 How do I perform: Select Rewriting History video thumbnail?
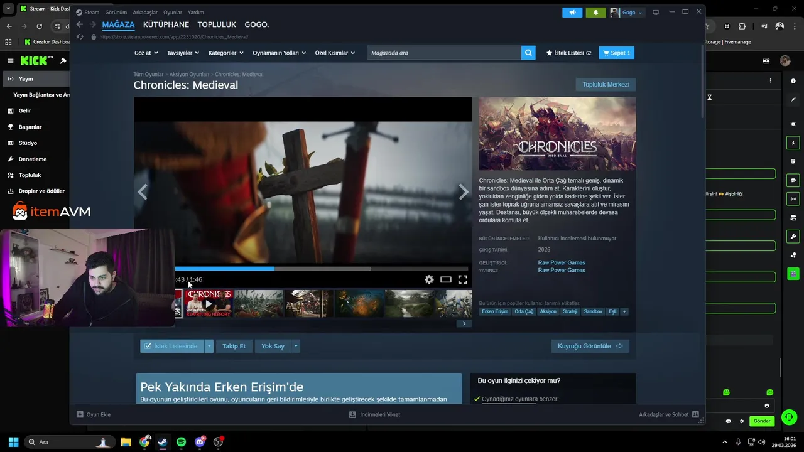(209, 304)
